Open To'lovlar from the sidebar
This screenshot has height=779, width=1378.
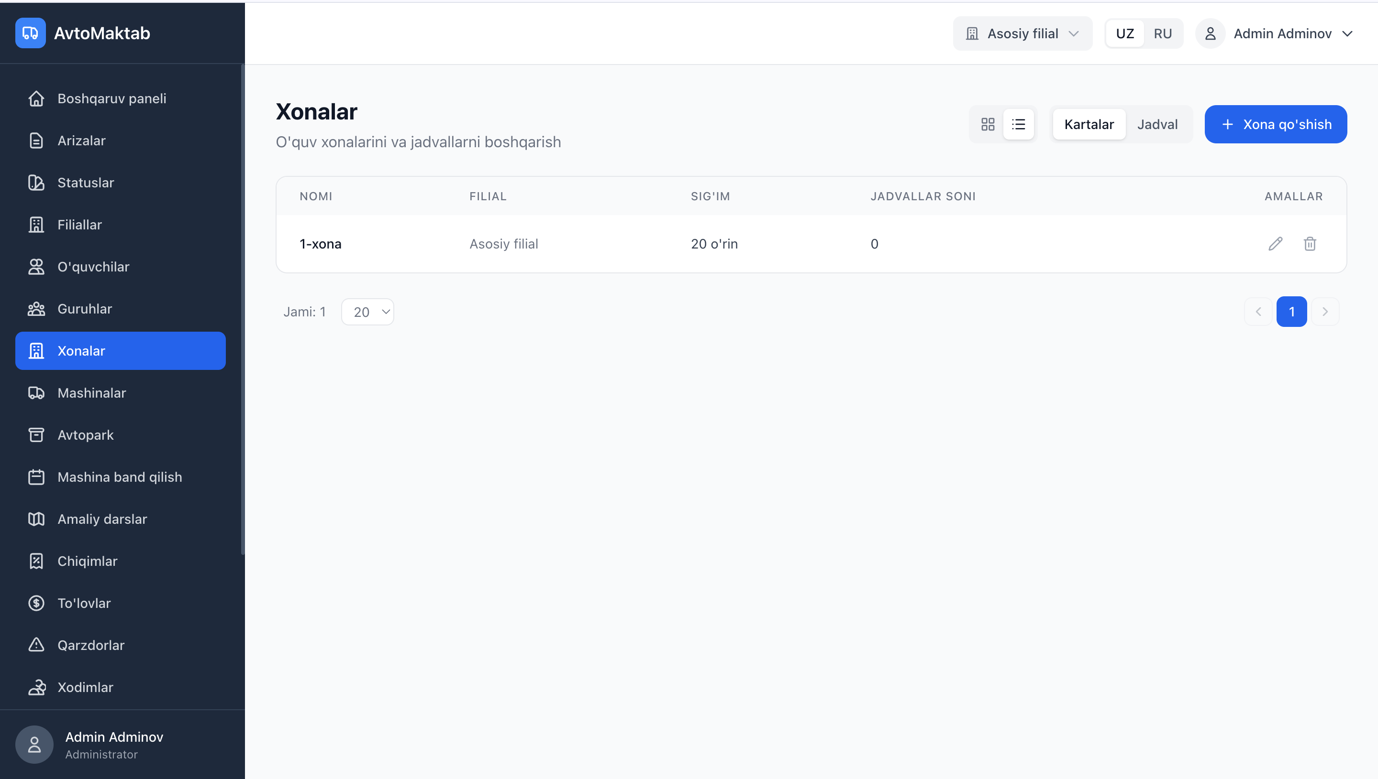tap(84, 603)
